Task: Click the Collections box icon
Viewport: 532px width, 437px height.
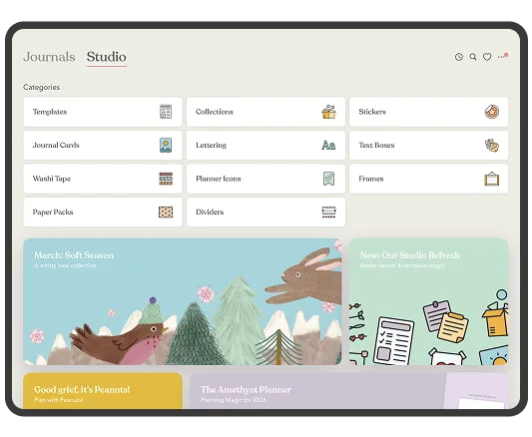Action: [328, 112]
